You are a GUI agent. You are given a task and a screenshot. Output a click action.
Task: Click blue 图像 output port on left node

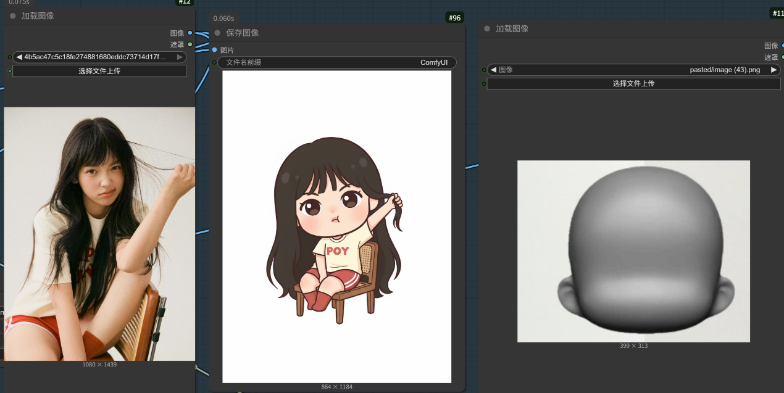190,33
